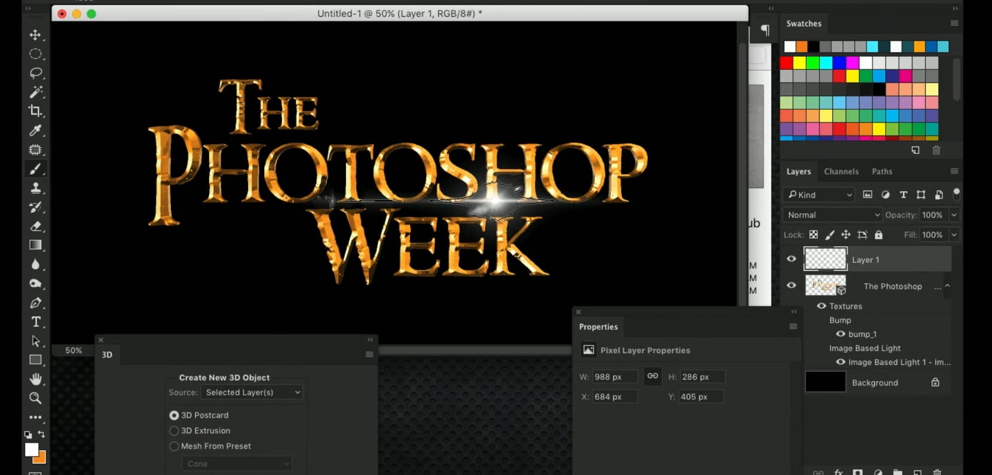Open the Fill dropdown arrow
This screenshot has width=992, height=475.
coord(954,235)
